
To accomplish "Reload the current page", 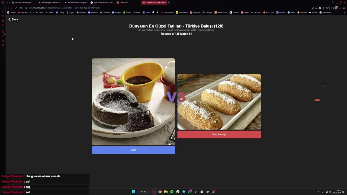I will [x=15, y=8].
